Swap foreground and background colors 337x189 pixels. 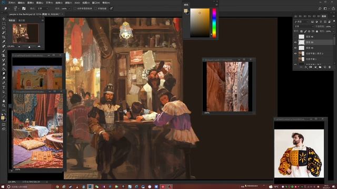click(x=5, y=114)
